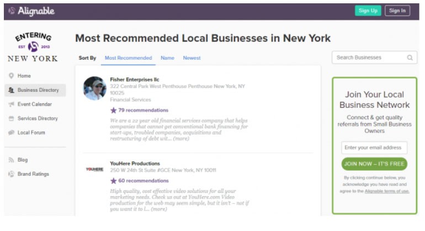
Task: Click the Alignable logo icon in header
Action: coord(12,11)
